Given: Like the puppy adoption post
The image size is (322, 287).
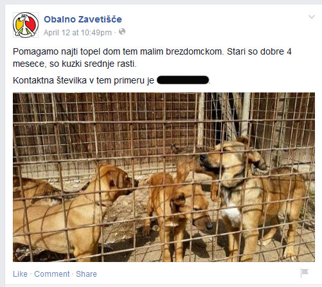Looking at the screenshot, I should pos(20,274).
